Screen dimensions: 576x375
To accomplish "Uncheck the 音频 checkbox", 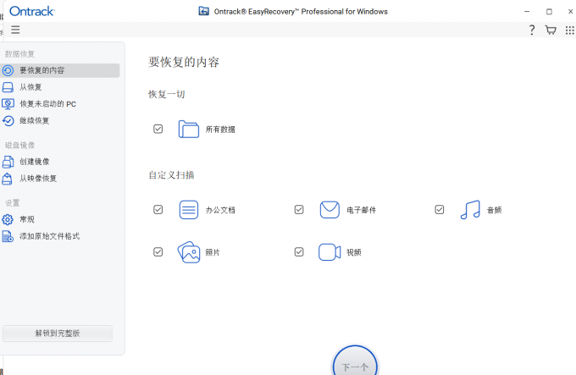I will coord(440,210).
